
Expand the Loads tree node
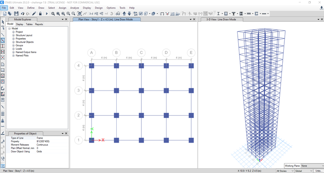(x=13, y=49)
